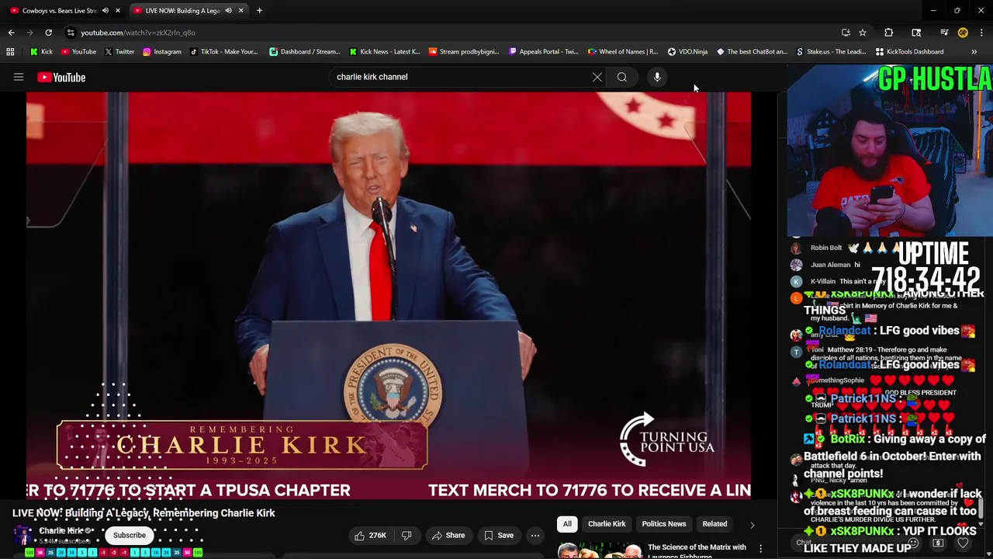993x559 pixels.
Task: Open options for The Science of the Matrix
Action: pos(760,548)
